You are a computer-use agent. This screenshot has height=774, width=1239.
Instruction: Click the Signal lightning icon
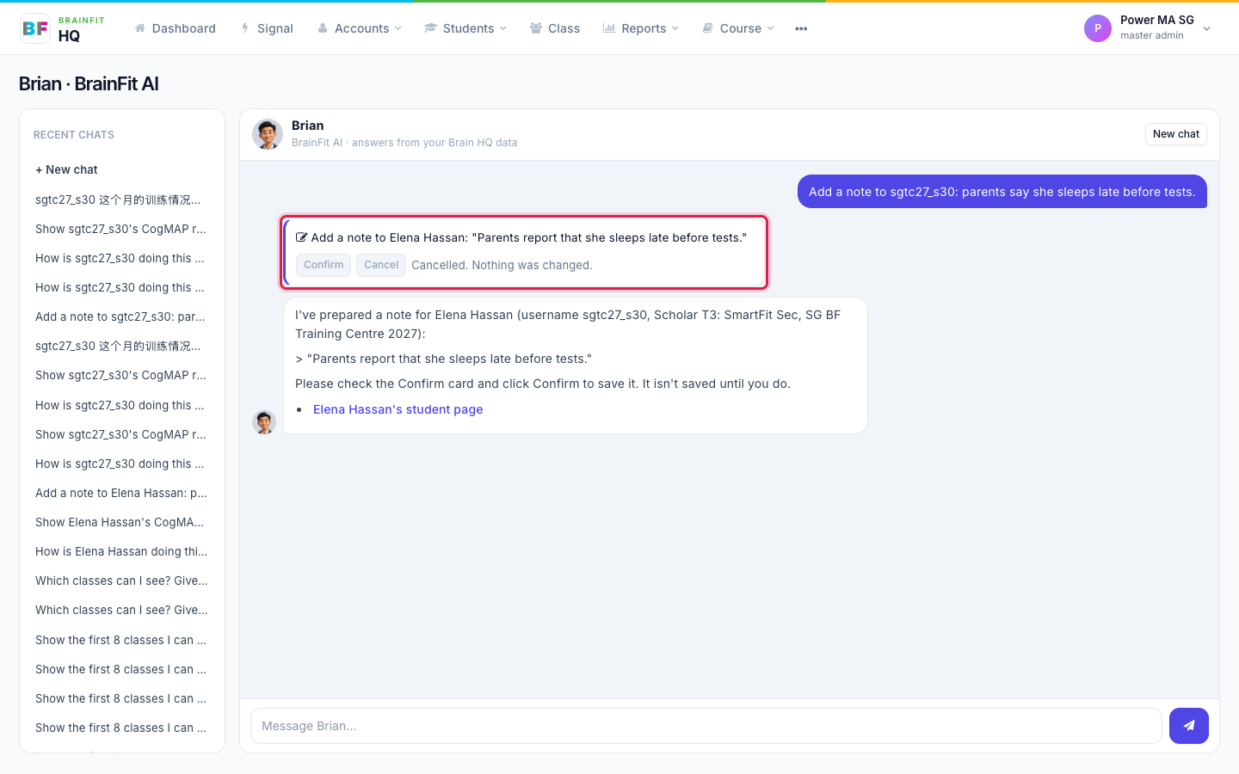[x=245, y=28]
